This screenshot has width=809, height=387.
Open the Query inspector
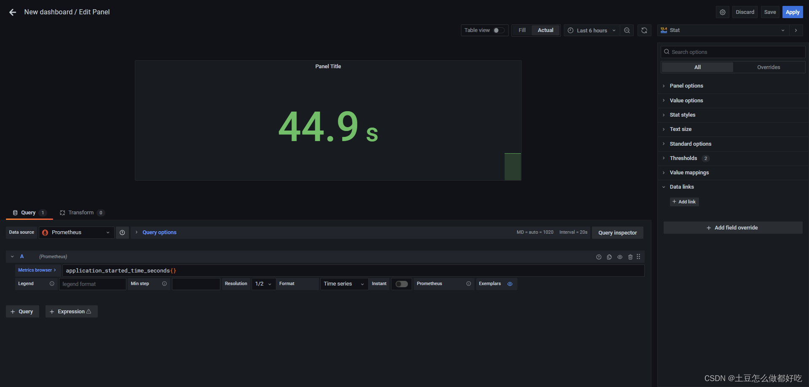[618, 233]
